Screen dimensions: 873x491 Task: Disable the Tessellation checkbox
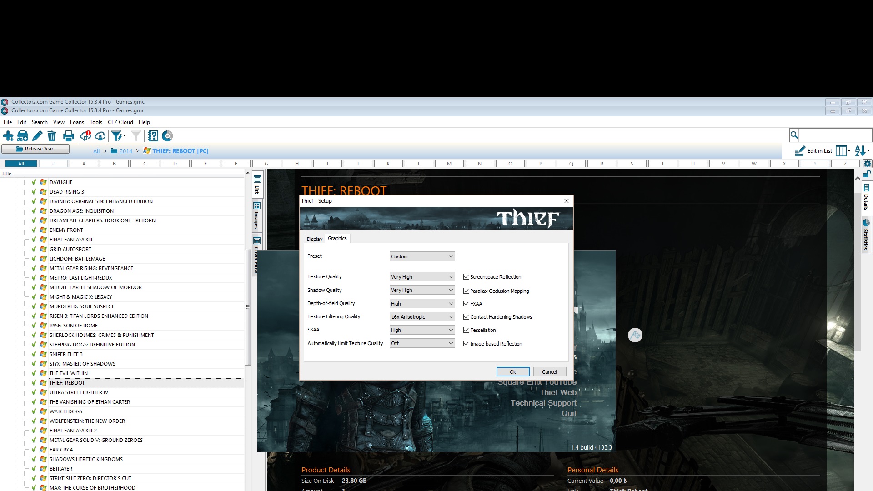466,330
